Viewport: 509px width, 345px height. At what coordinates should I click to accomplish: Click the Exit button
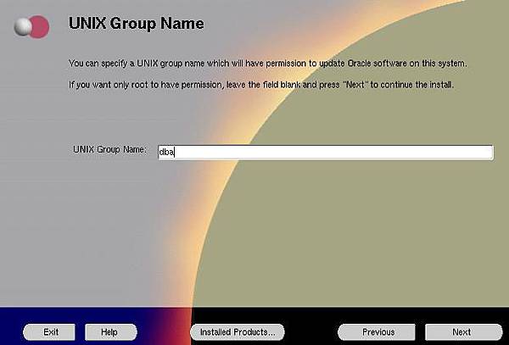click(49, 332)
